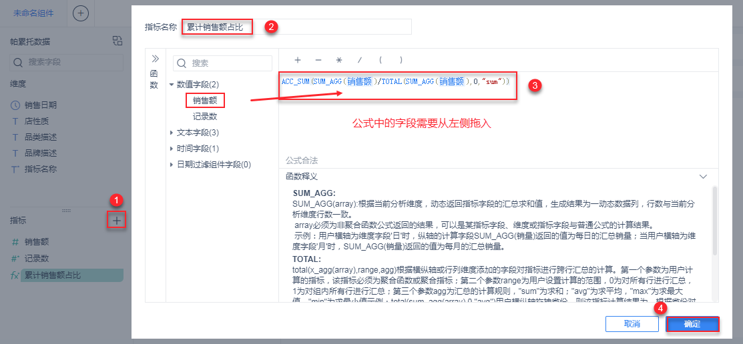The height and width of the screenshot is (344, 743).
Task: Click the 搜索 input in the dialog
Action: (x=222, y=63)
